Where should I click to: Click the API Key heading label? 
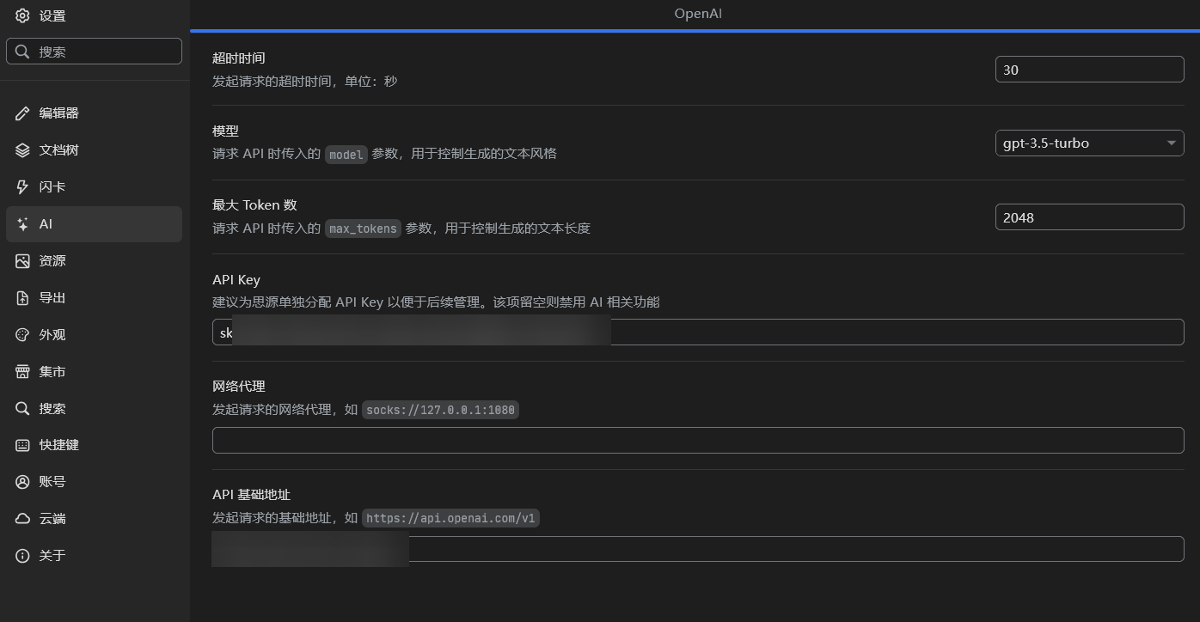click(x=236, y=280)
